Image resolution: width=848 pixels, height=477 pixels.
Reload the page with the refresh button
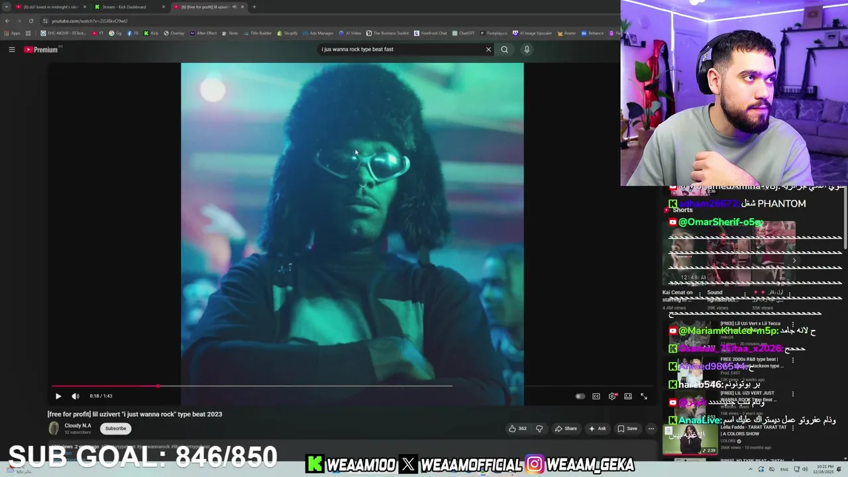(x=30, y=21)
